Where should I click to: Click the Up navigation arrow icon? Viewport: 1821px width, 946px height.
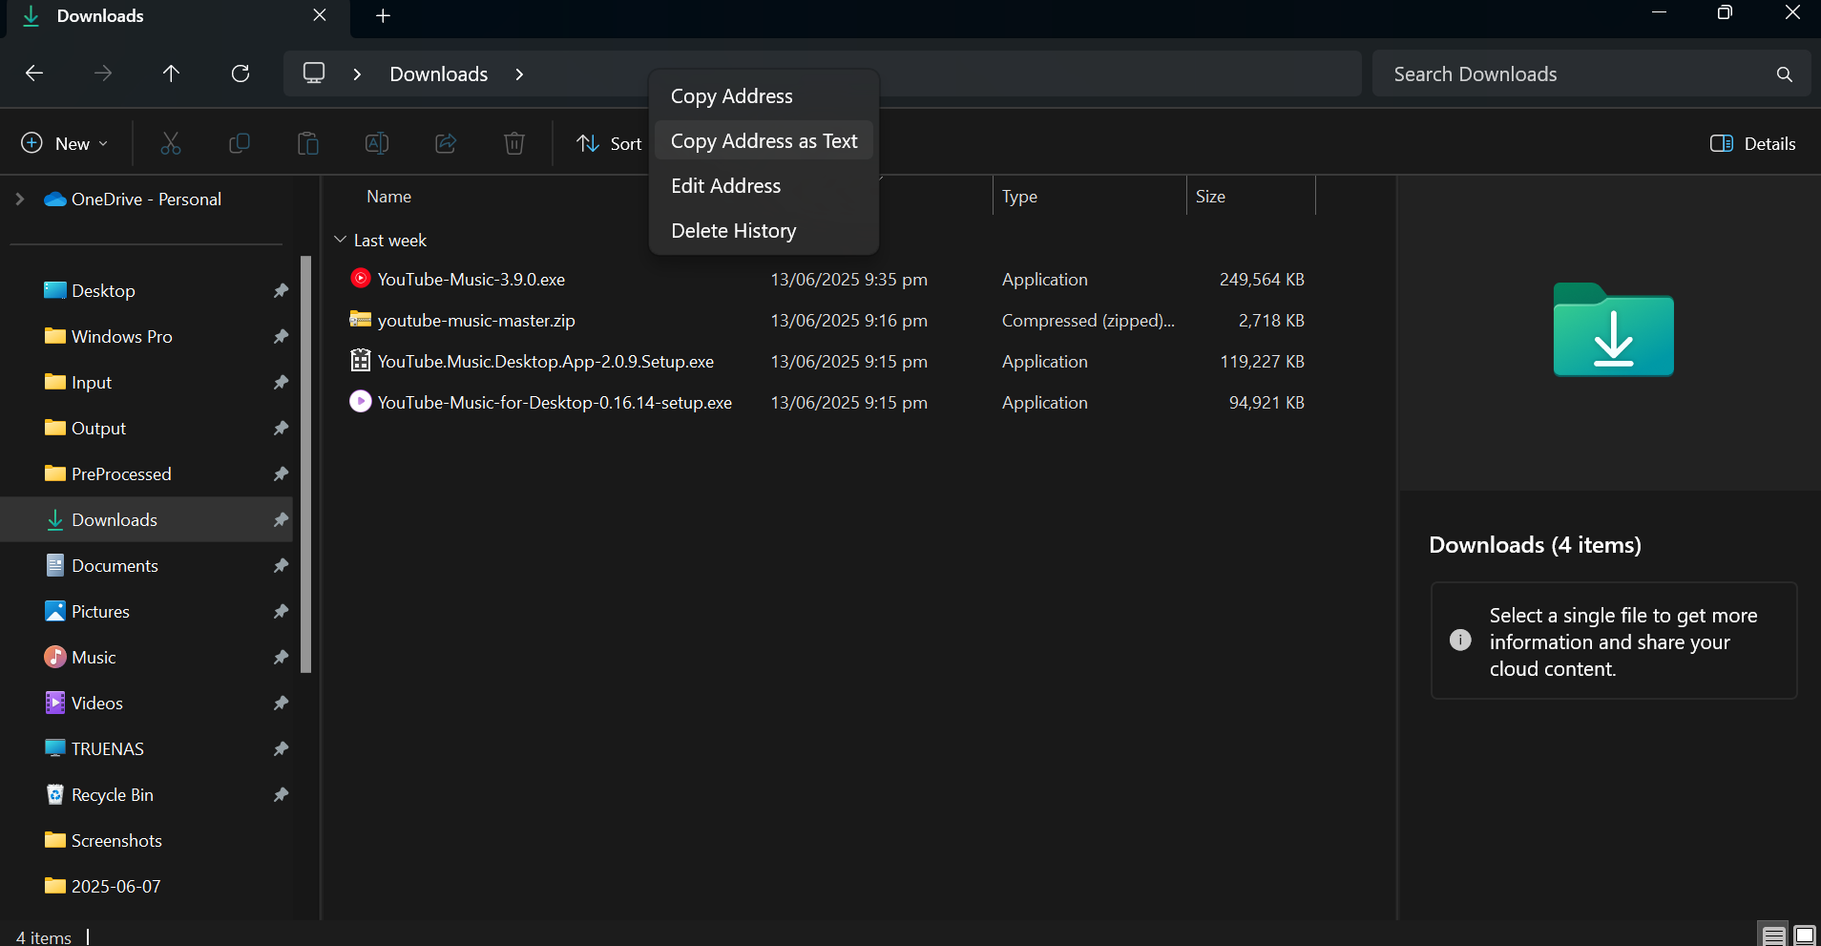click(x=171, y=74)
